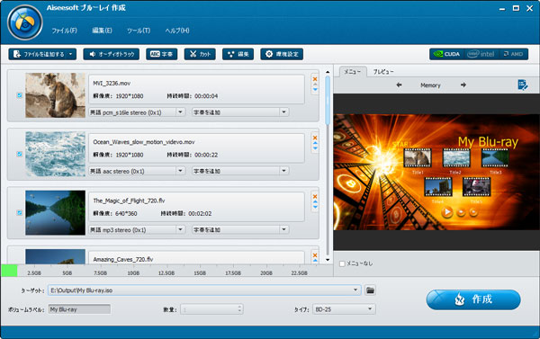Expand the target path dropdown arrow
This screenshot has width=540, height=339.
pyautogui.click(x=355, y=290)
